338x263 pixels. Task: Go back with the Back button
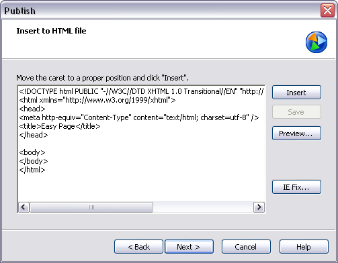138,247
